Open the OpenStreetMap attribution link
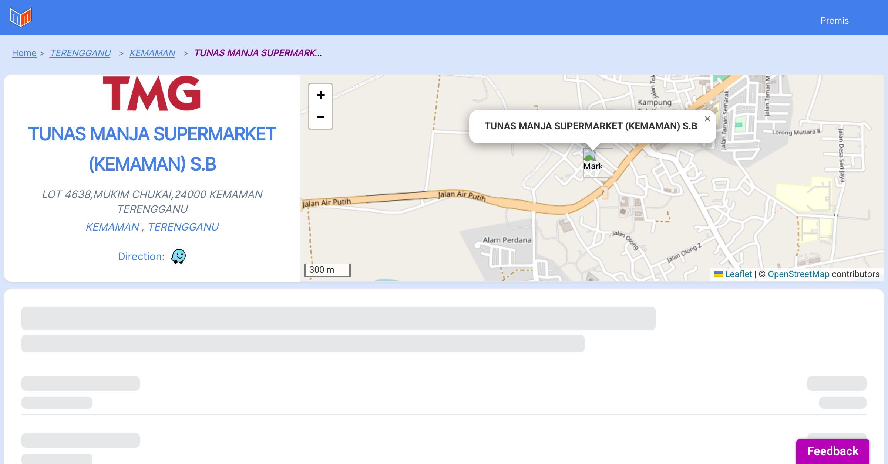This screenshot has height=464, width=888. [x=798, y=274]
